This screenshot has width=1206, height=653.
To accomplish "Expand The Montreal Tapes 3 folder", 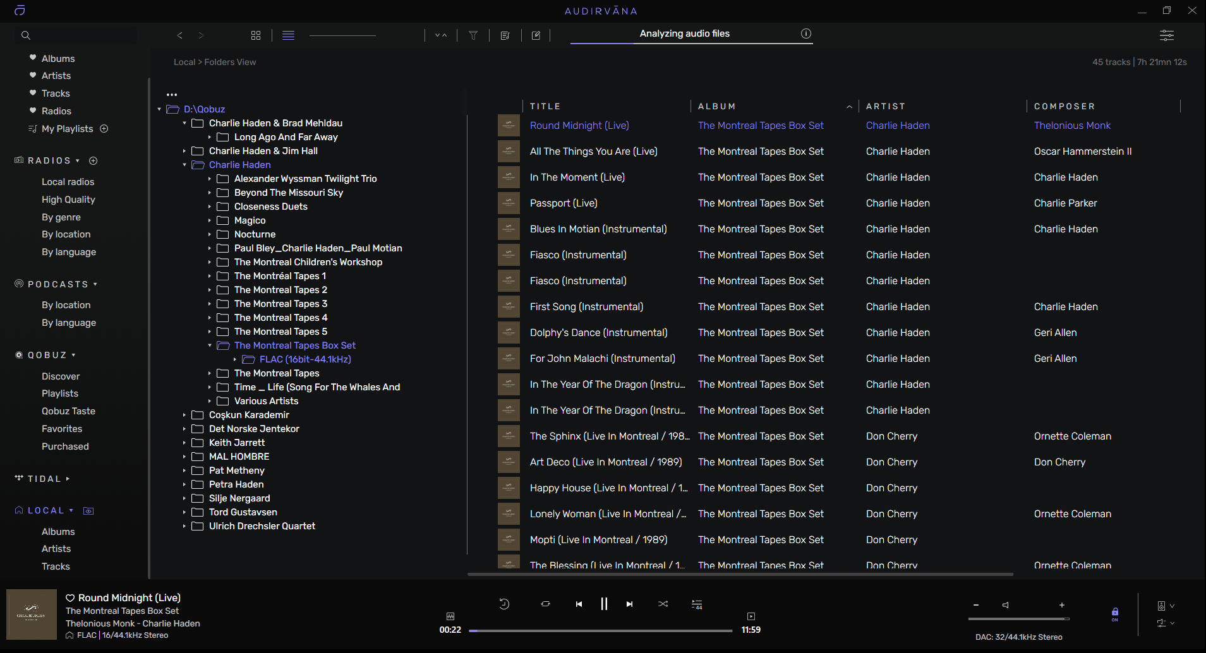I will [x=210, y=304].
